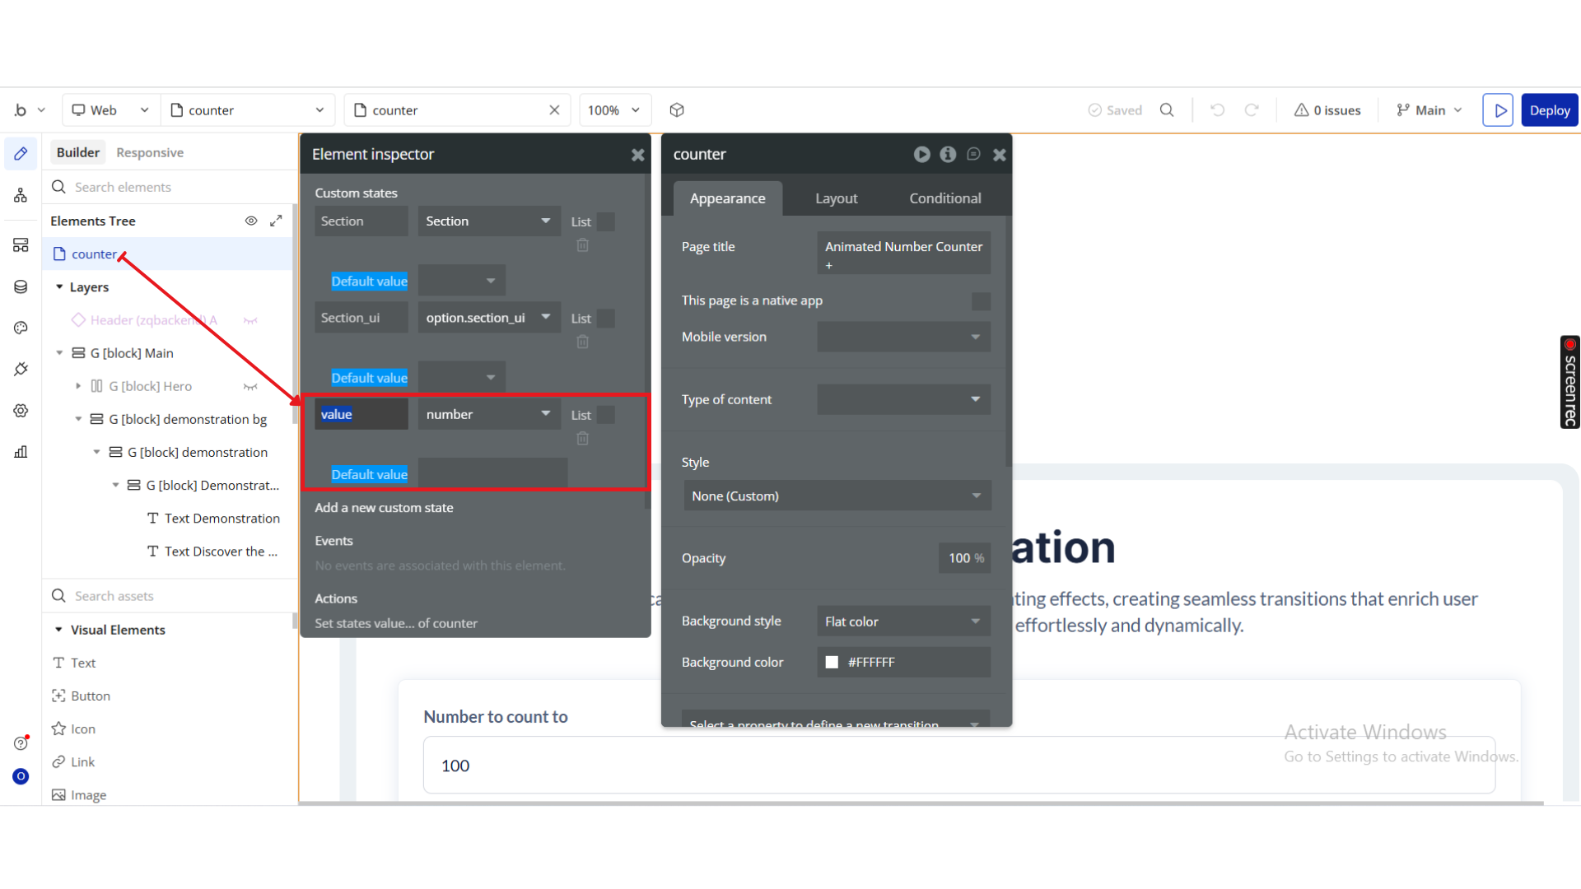
Task: Collapse the G [block] Main tree node
Action: click(59, 353)
